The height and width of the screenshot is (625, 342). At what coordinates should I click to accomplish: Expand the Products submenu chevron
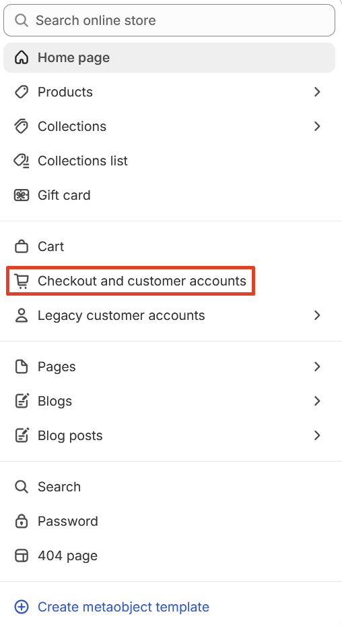tap(317, 92)
